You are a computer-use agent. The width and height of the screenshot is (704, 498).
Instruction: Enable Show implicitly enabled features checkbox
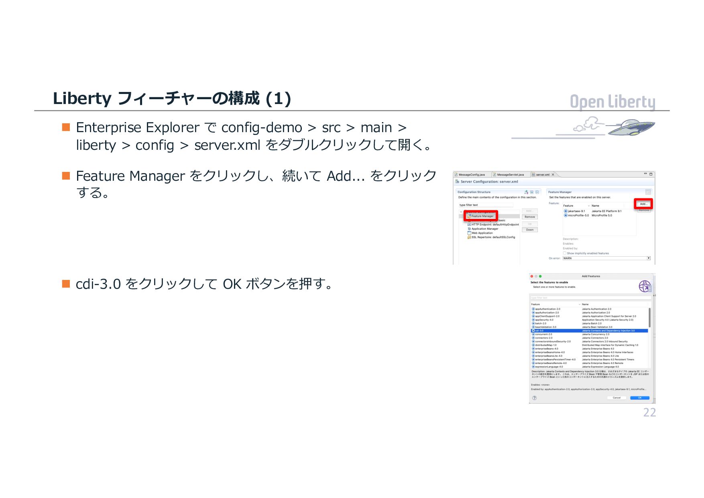pos(565,253)
